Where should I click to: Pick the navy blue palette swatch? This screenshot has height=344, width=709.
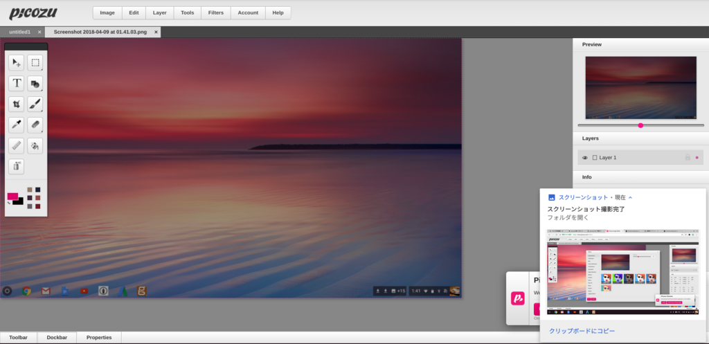(38, 190)
